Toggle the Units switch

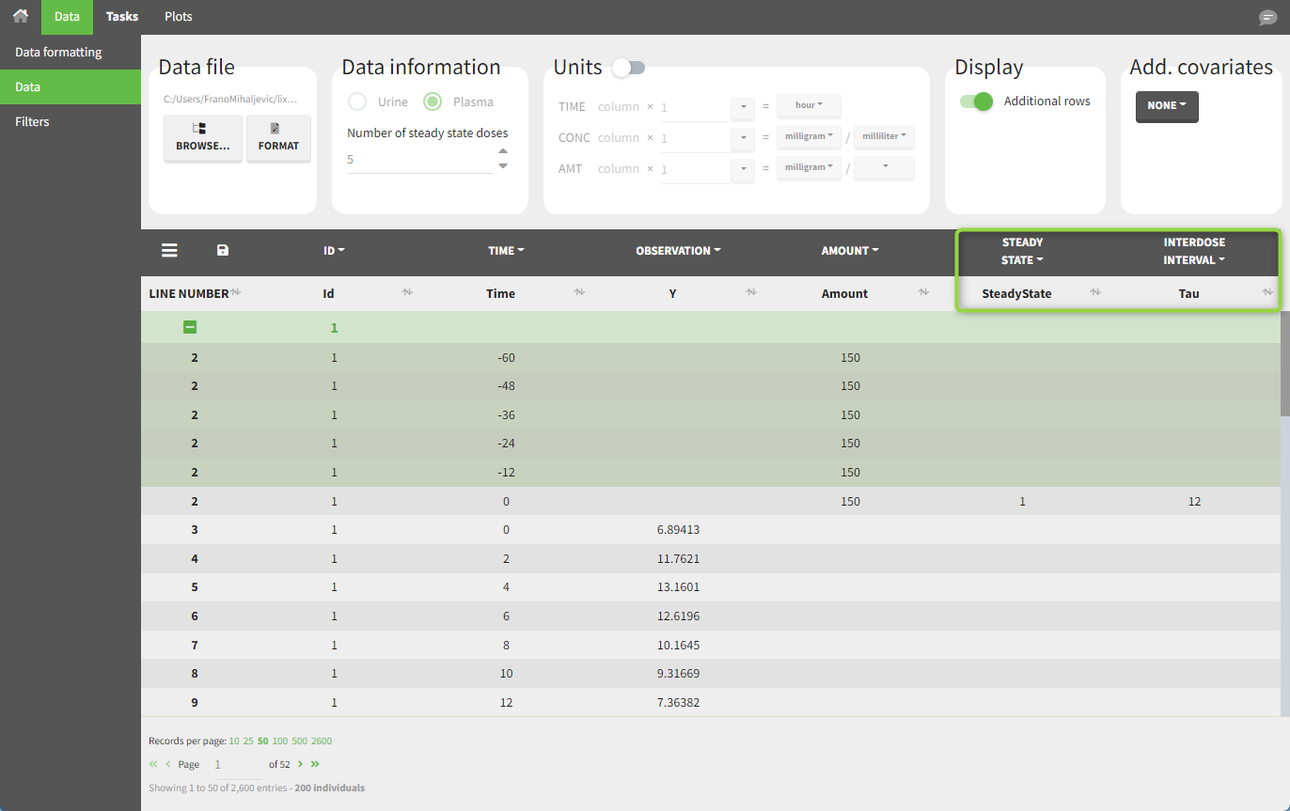pos(628,68)
